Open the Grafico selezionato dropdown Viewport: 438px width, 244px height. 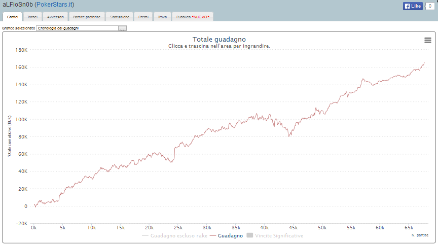(77, 28)
